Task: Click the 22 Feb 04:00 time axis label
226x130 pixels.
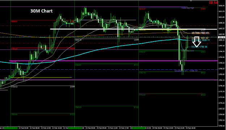Action: pyautogui.click(x=24, y=128)
